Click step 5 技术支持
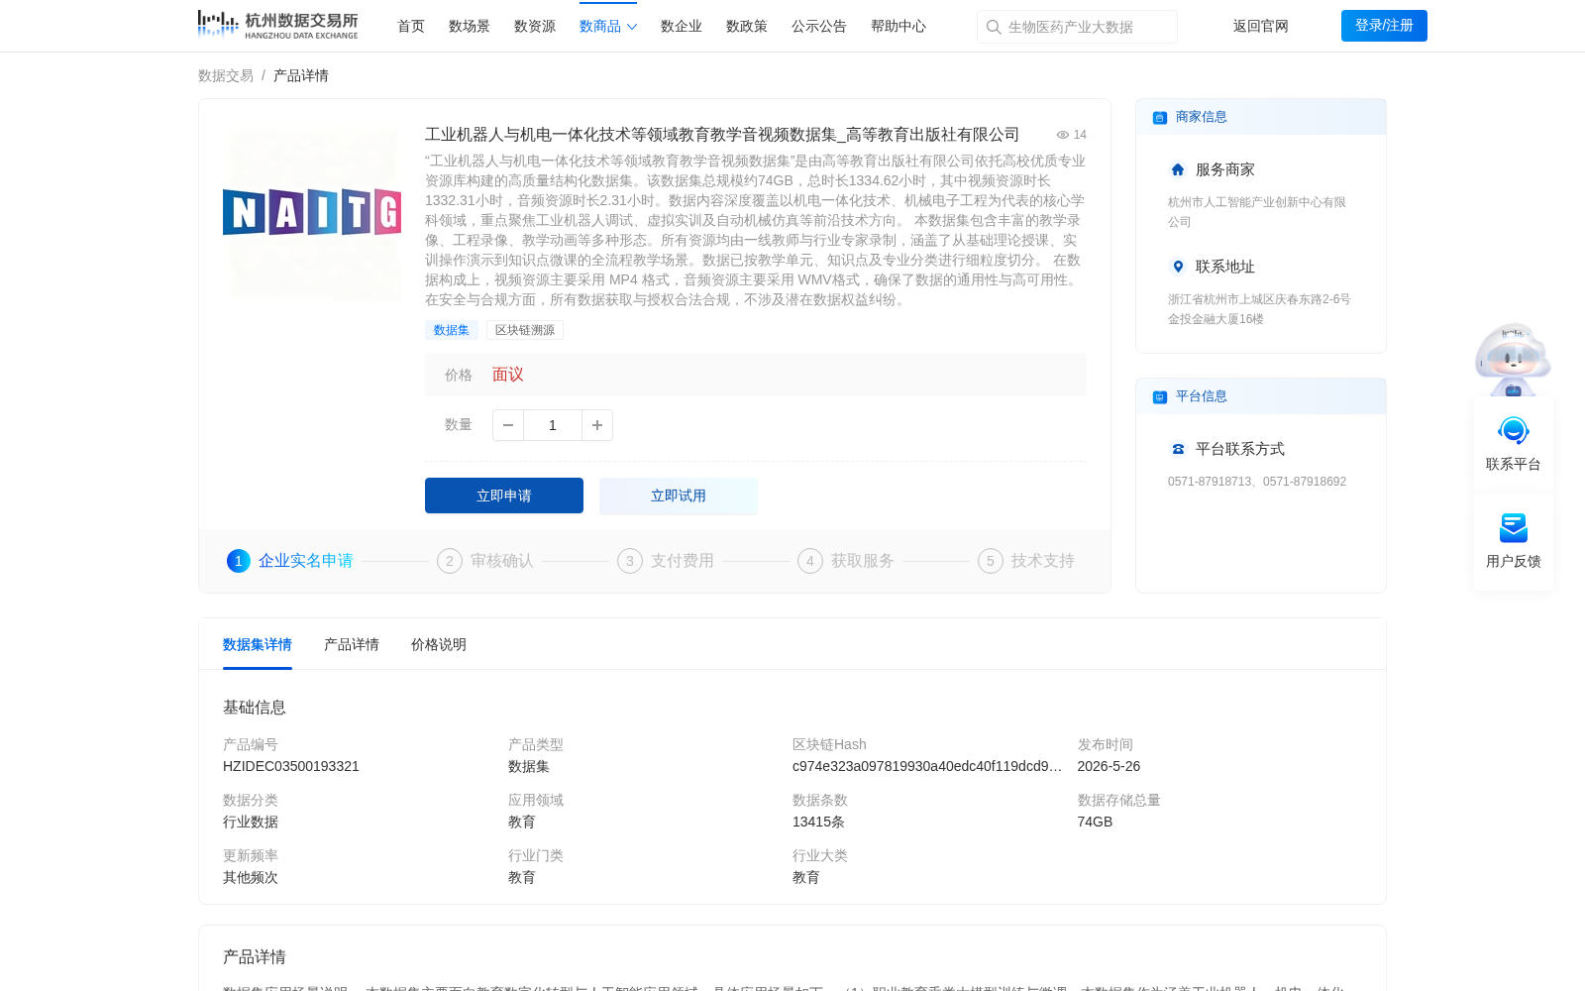1585x991 pixels. [x=1026, y=561]
